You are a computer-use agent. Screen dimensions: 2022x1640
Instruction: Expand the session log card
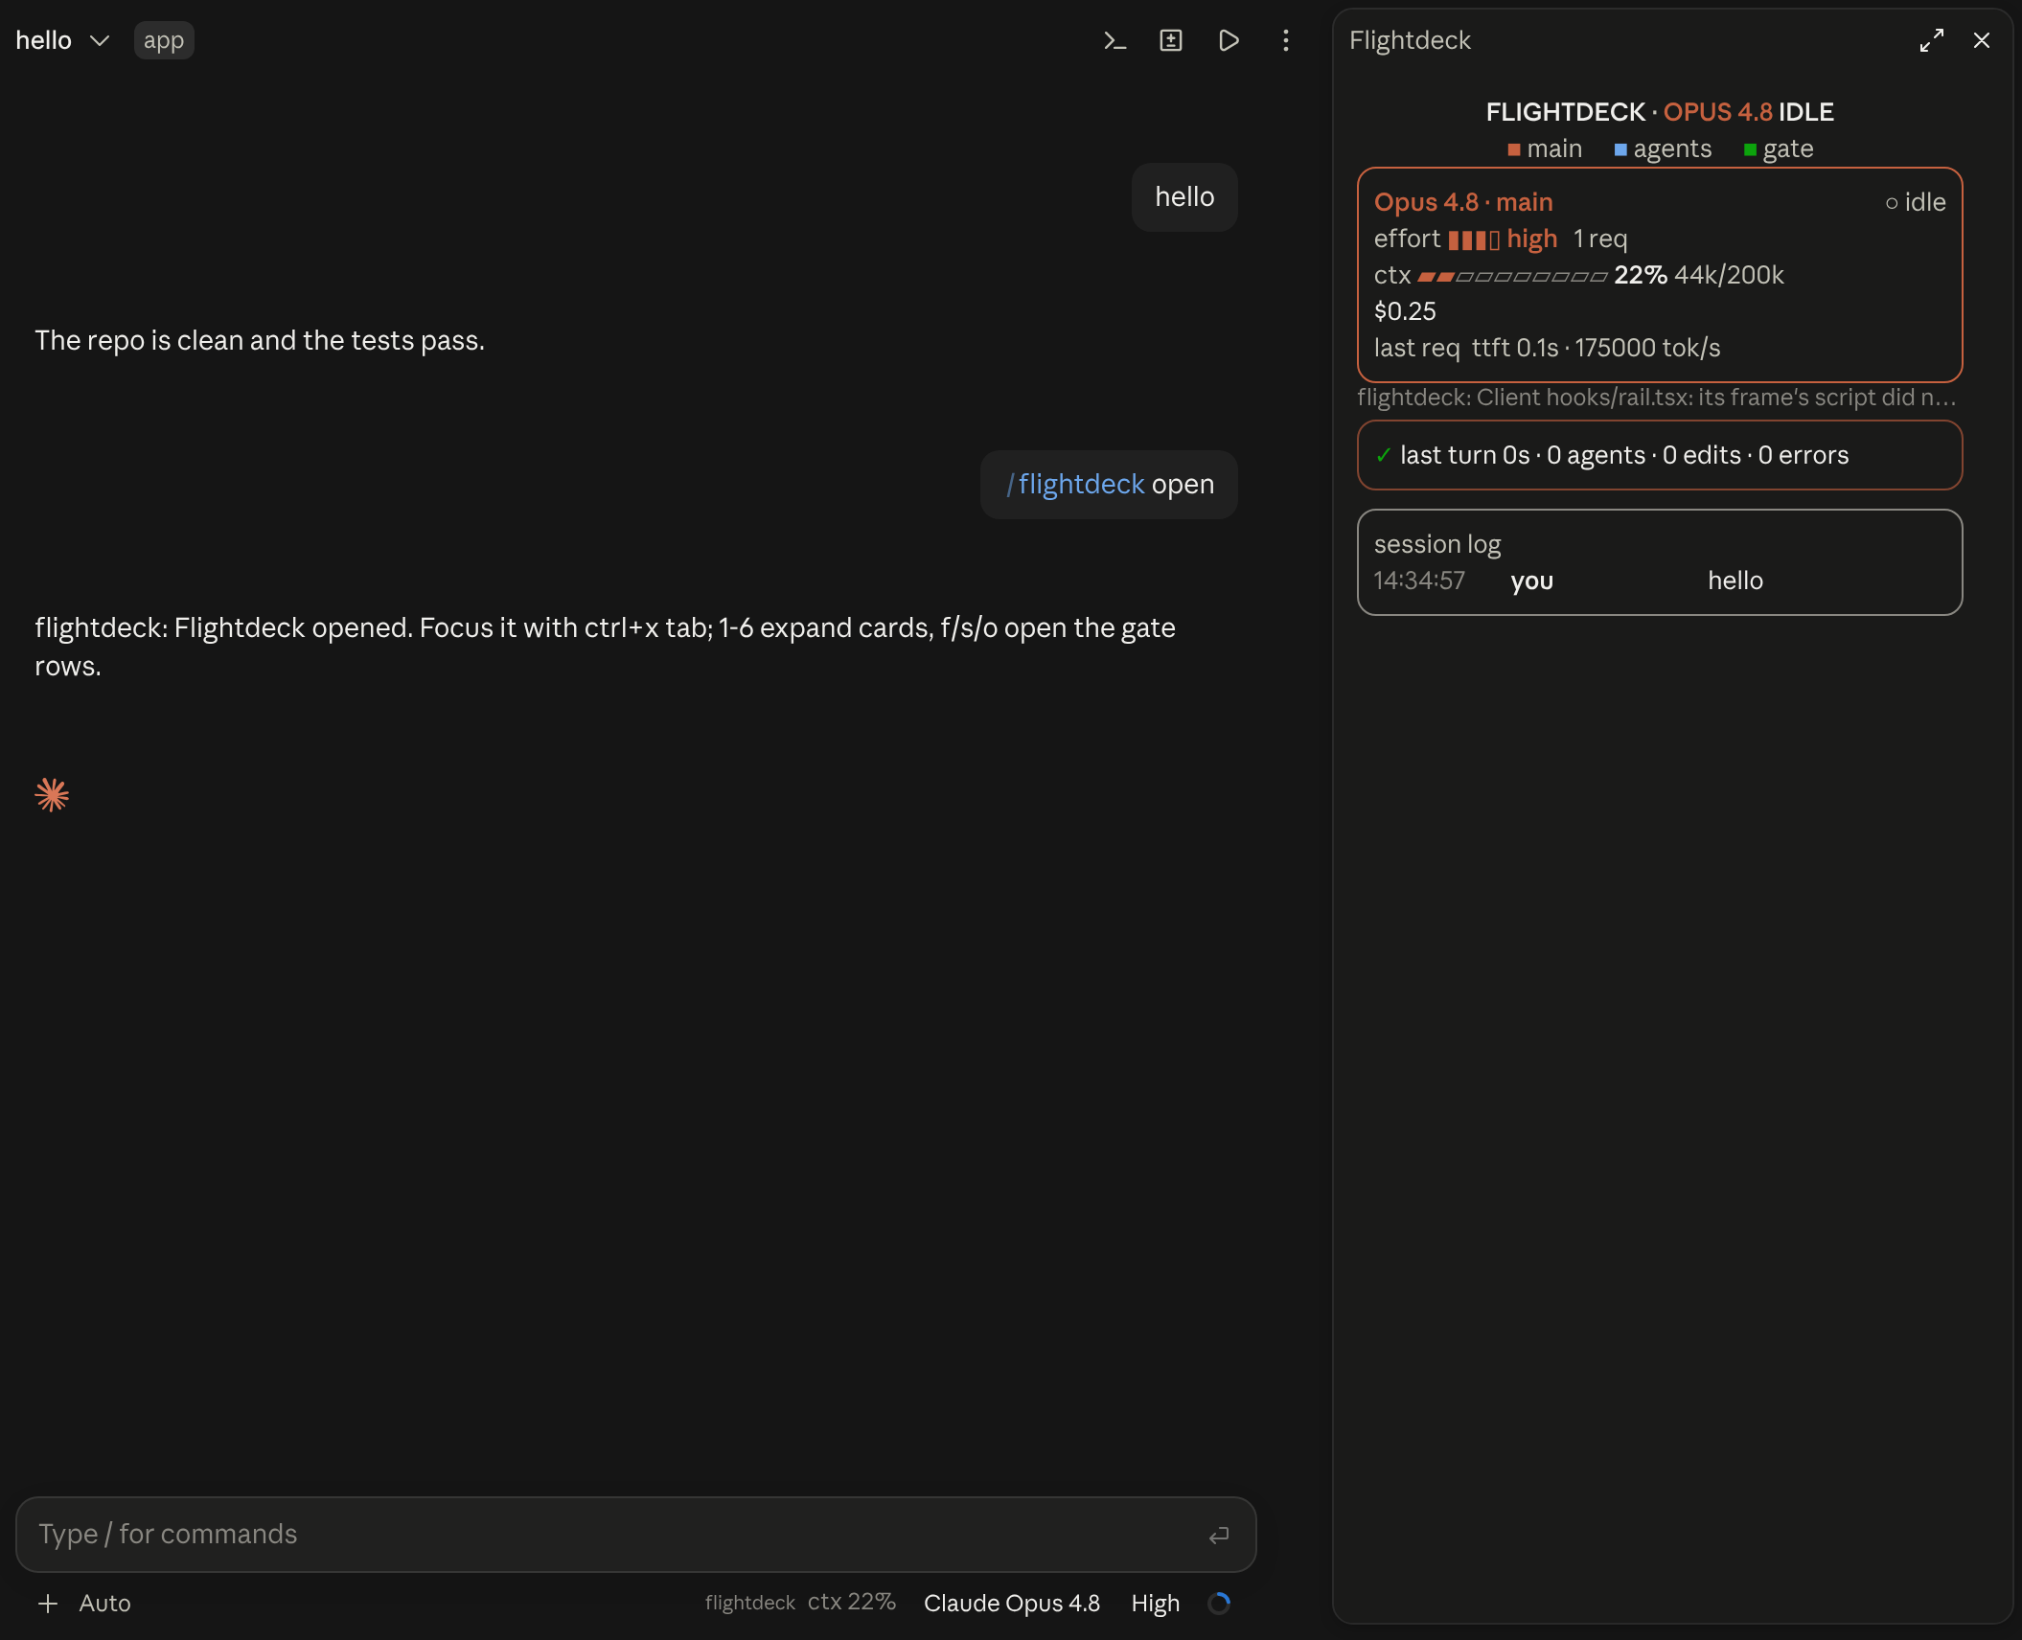1660,562
